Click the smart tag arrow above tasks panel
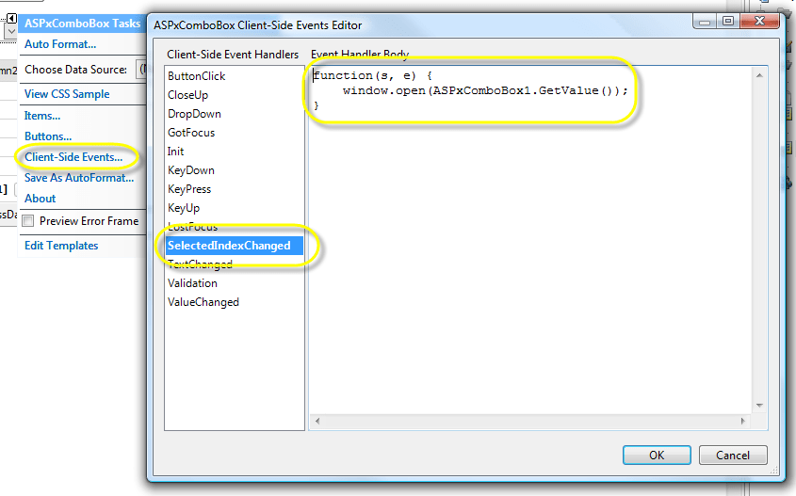The width and height of the screenshot is (796, 496). [11, 19]
